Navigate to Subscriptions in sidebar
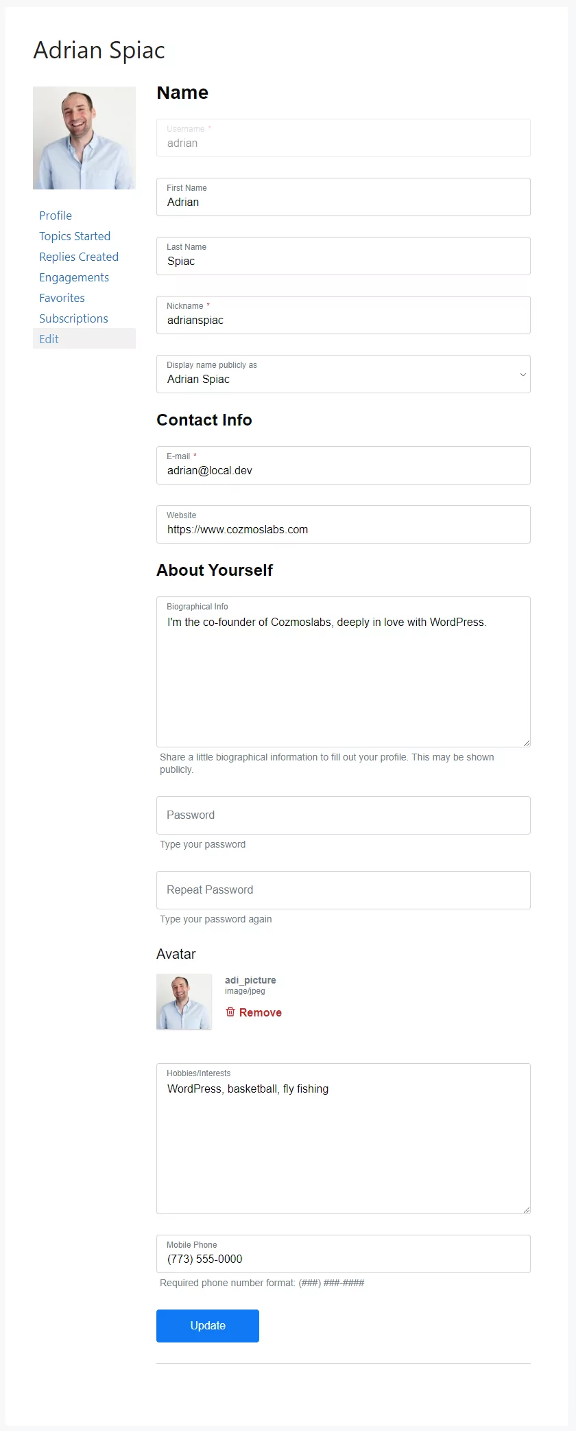 click(x=73, y=318)
